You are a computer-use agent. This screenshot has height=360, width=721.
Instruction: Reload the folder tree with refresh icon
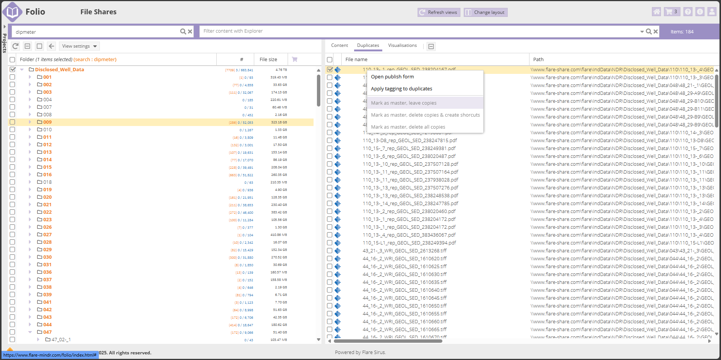tap(15, 46)
